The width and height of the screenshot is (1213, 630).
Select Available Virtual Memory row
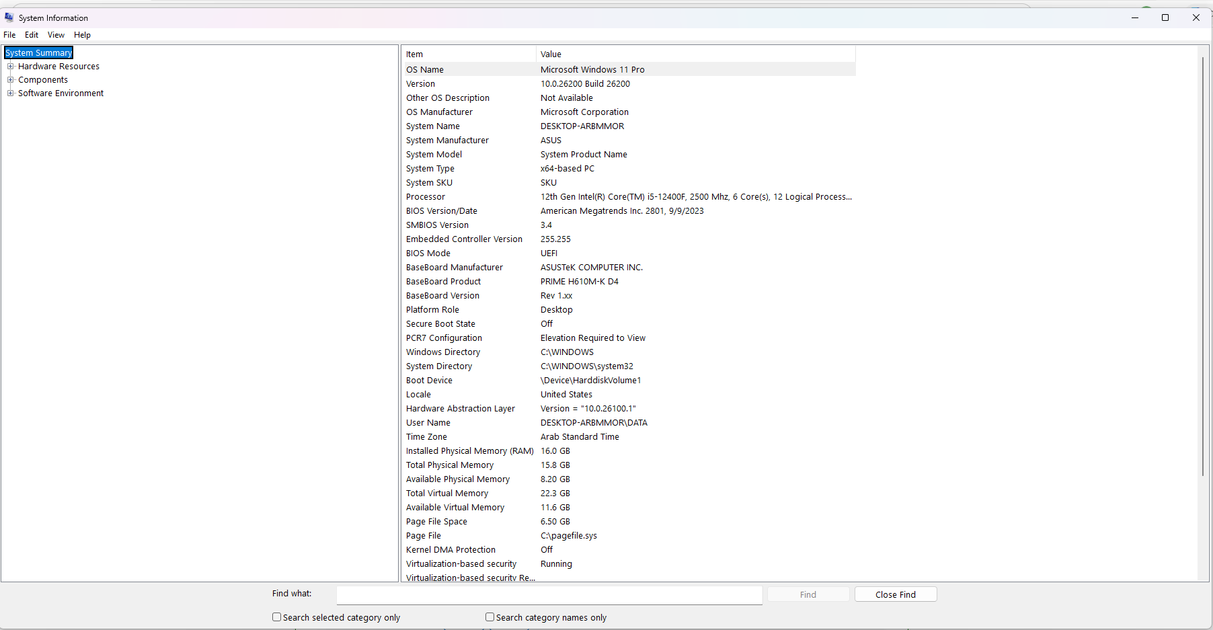[x=629, y=508]
